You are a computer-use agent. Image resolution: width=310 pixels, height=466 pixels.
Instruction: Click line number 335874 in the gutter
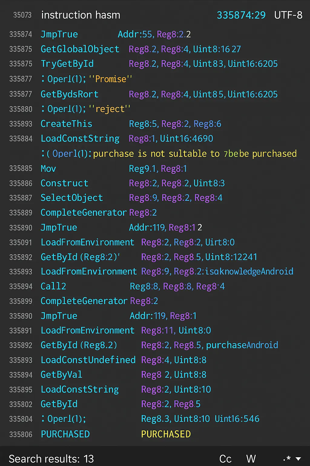[x=21, y=34]
